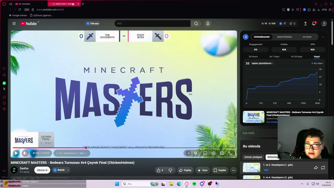This screenshot has height=188, width=334.
Task: Play the video
Action: 16,153
